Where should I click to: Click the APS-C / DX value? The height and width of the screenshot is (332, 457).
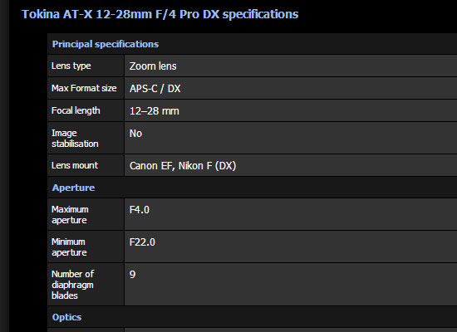155,89
